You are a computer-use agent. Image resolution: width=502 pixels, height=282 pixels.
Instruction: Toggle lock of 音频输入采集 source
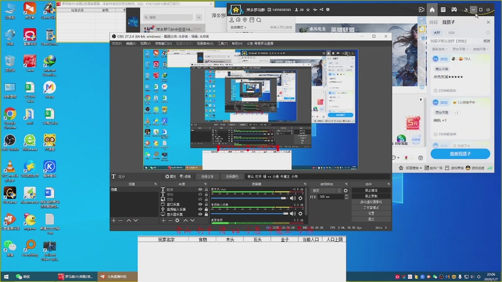click(x=206, y=209)
